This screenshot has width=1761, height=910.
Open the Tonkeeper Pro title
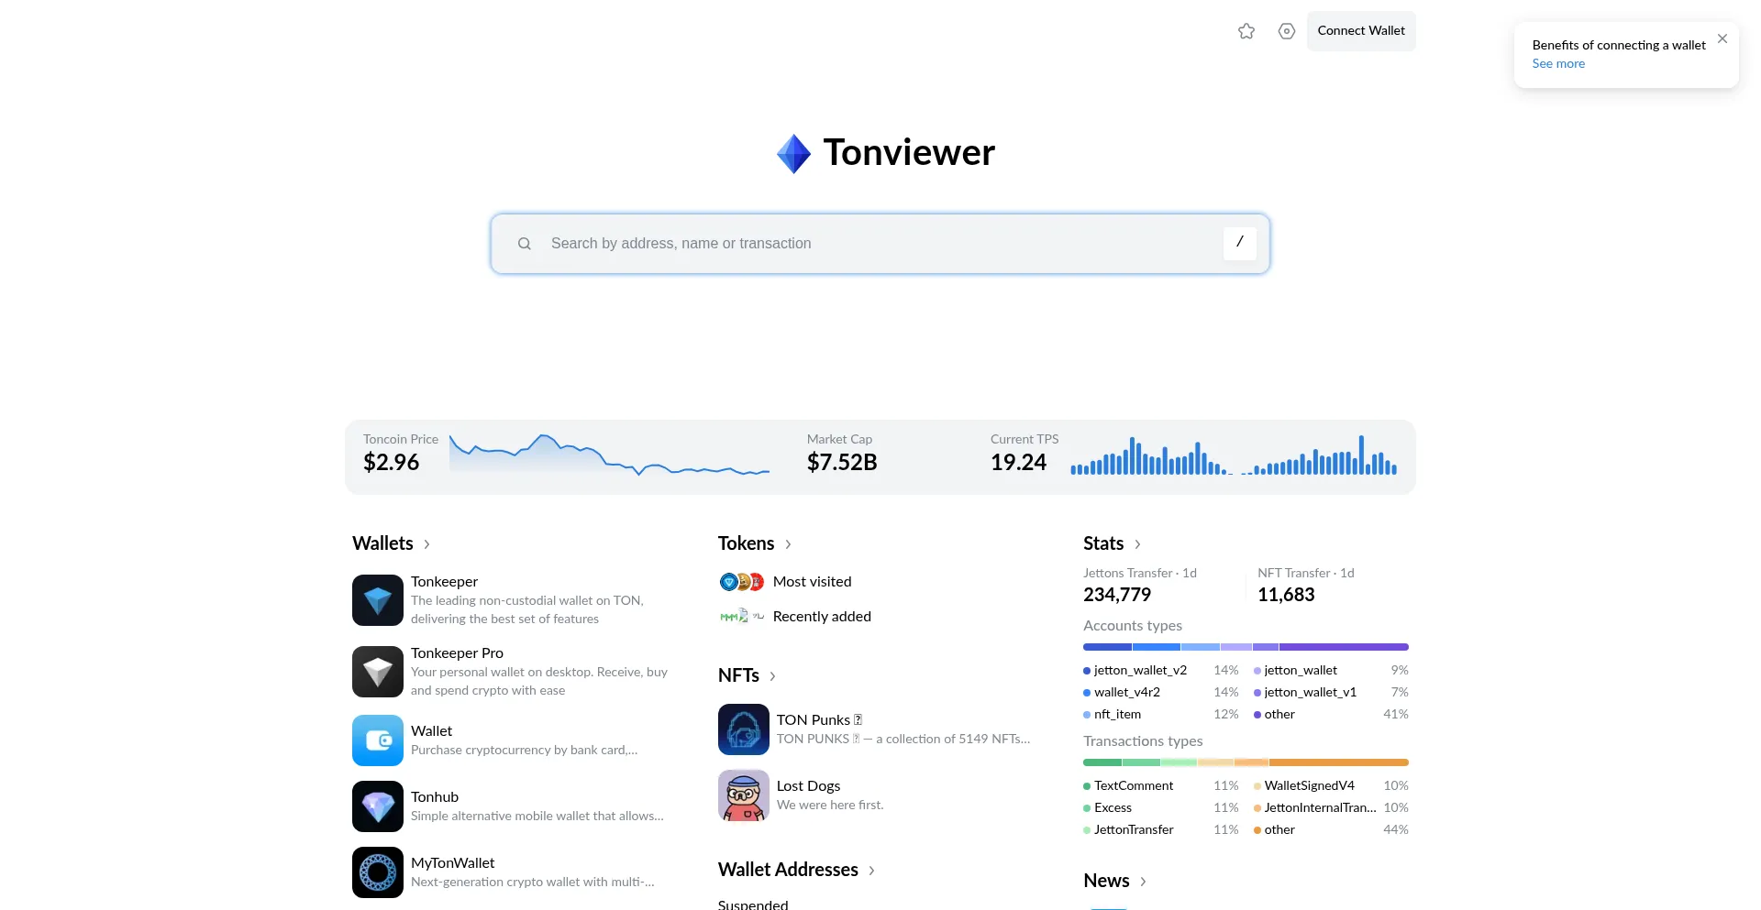coord(457,653)
